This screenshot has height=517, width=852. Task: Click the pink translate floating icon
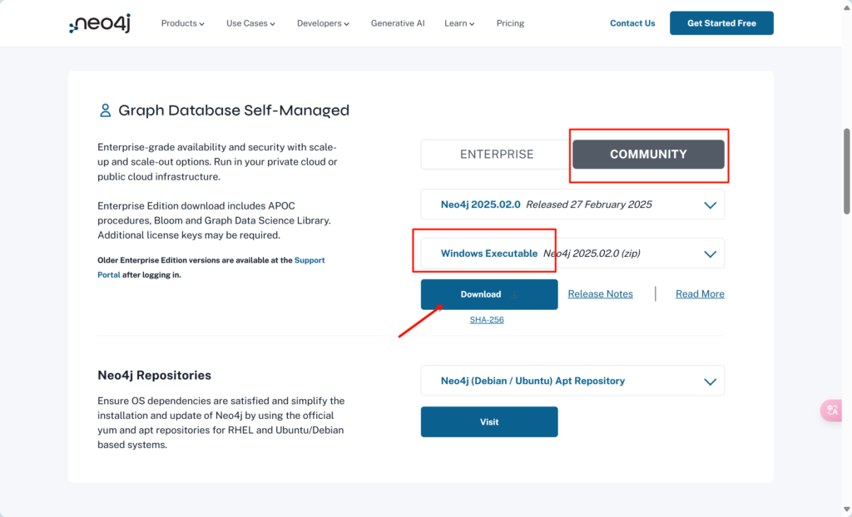click(832, 411)
